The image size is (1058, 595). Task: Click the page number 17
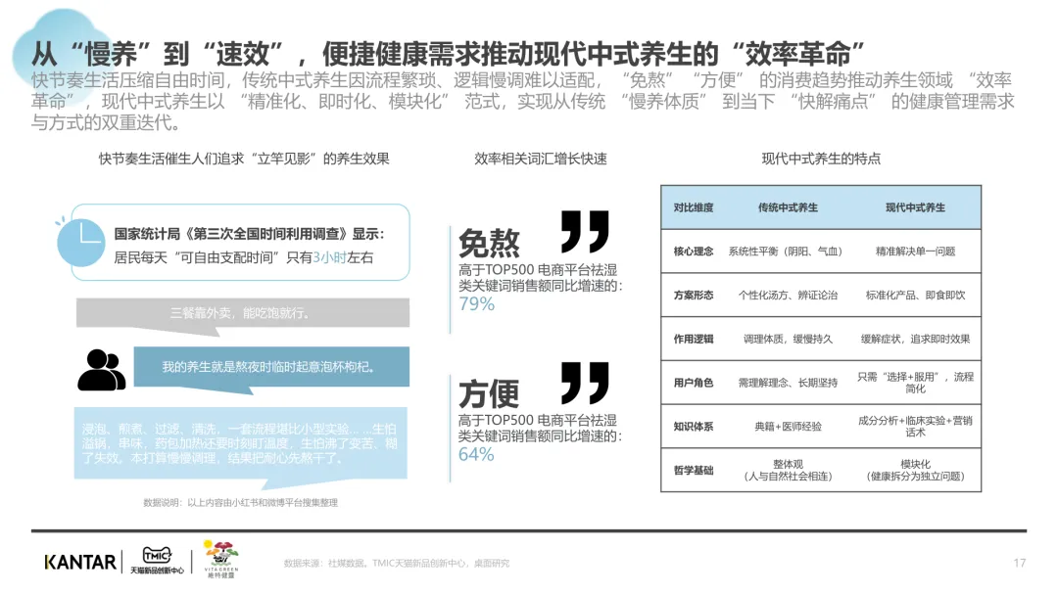click(x=1019, y=563)
